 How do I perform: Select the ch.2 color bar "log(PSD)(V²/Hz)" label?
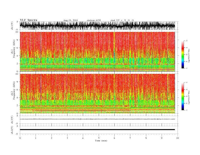tap(189, 97)
